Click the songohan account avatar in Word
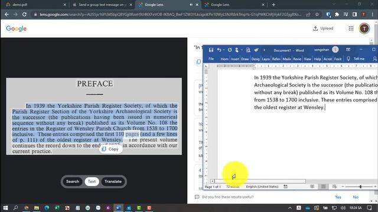378x212 pixels. click(x=335, y=49)
